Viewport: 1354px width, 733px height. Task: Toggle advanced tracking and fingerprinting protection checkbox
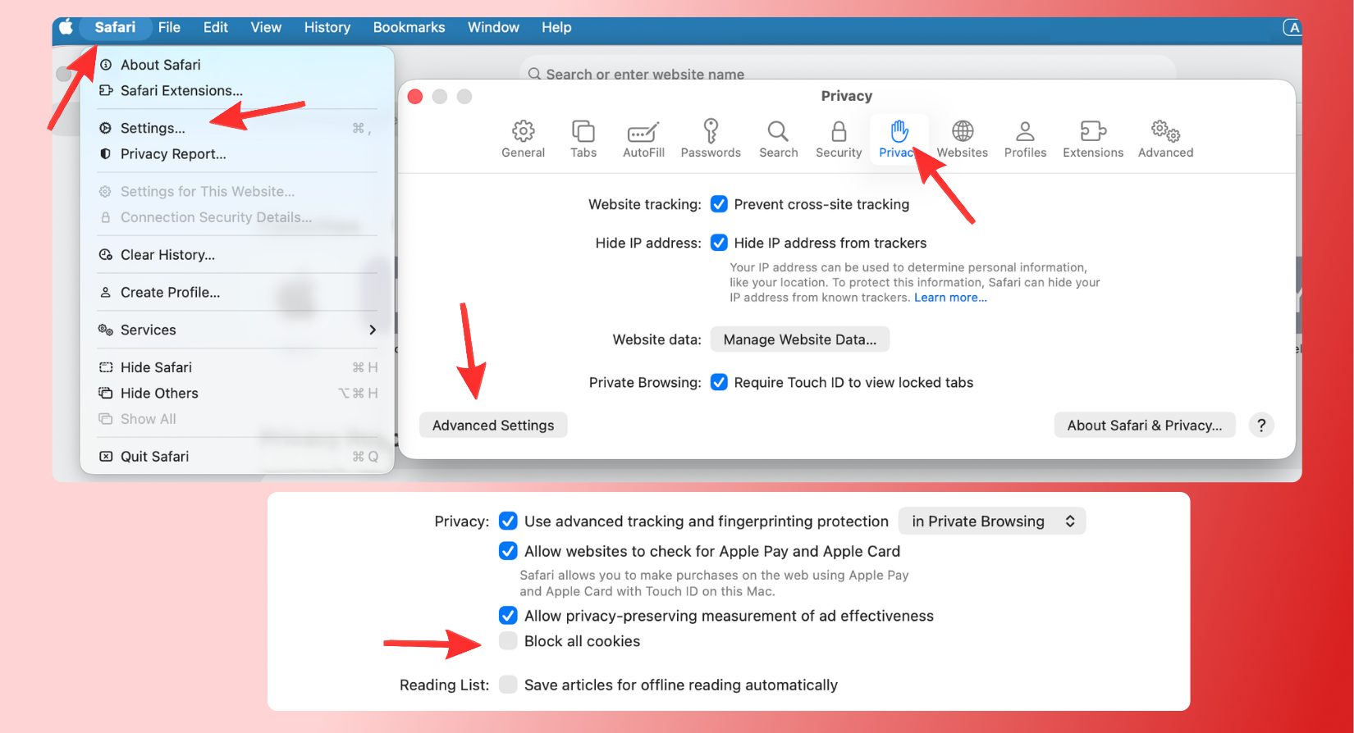pyautogui.click(x=508, y=521)
